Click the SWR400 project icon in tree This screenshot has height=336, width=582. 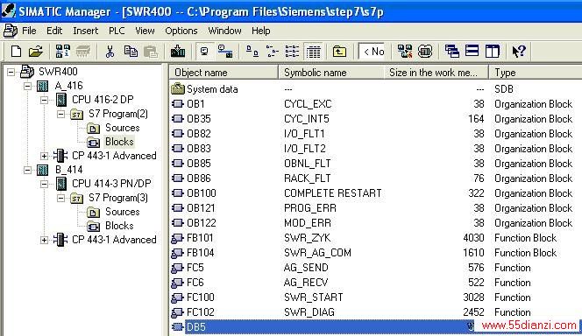coord(27,72)
